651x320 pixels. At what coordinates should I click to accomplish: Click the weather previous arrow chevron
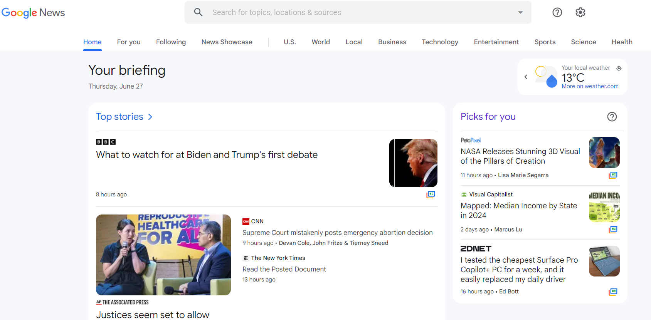[526, 77]
